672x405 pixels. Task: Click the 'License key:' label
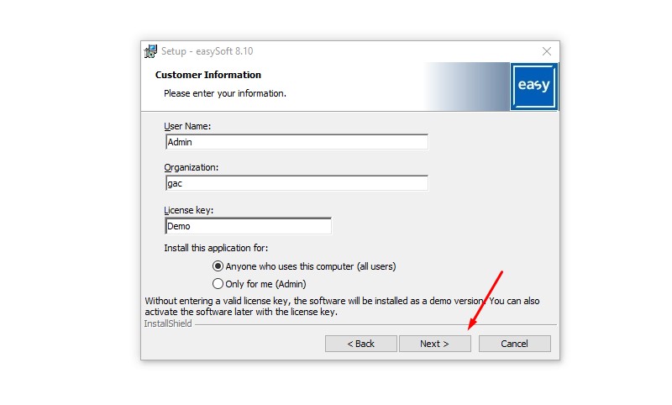188,210
